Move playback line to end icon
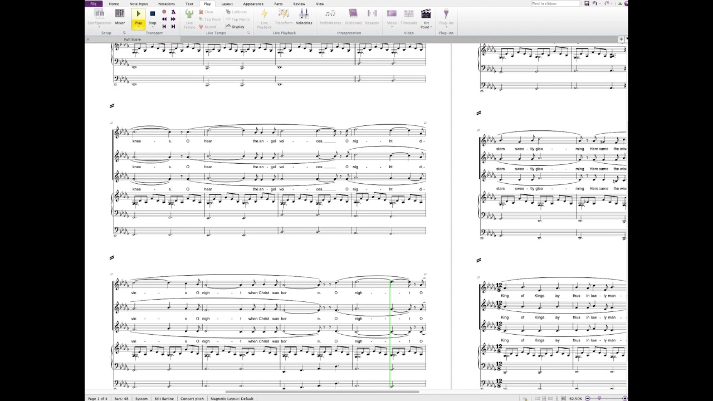This screenshot has width=713, height=401. 173,26
